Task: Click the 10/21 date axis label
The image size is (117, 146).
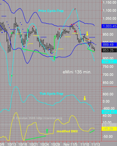Action: coord(34,144)
